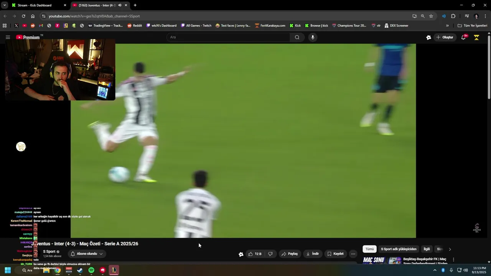
Task: Open Champions Tour bookmark
Action: coord(349,26)
